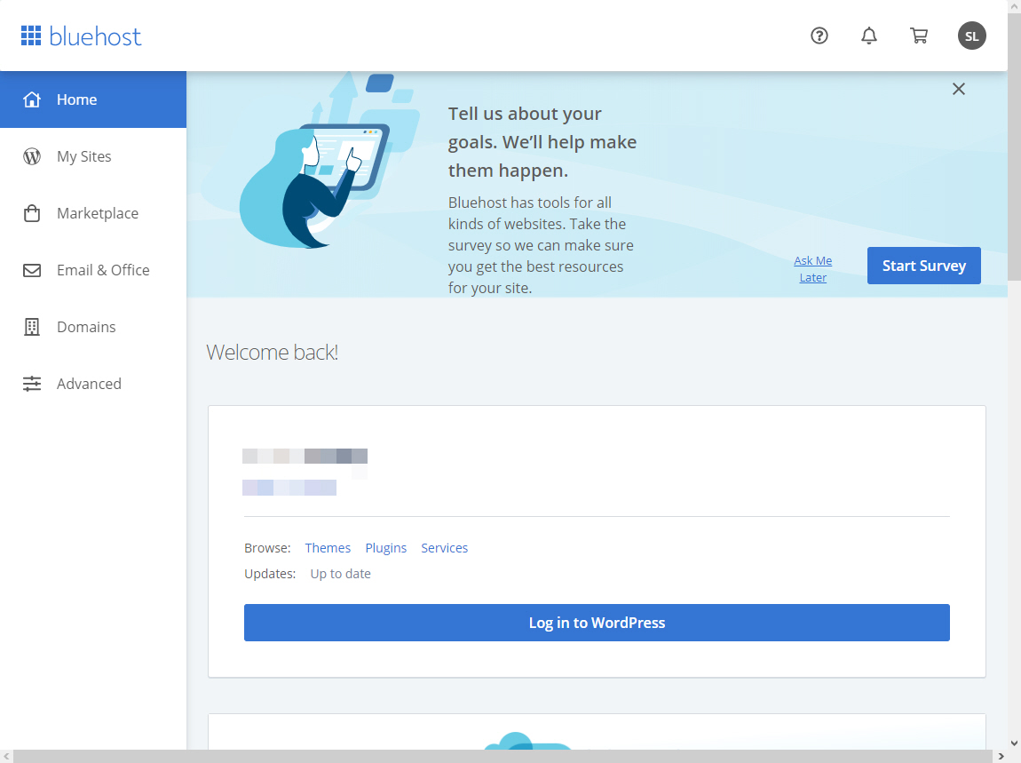The width and height of the screenshot is (1021, 763).
Task: Open the shopping cart icon
Action: tap(919, 36)
